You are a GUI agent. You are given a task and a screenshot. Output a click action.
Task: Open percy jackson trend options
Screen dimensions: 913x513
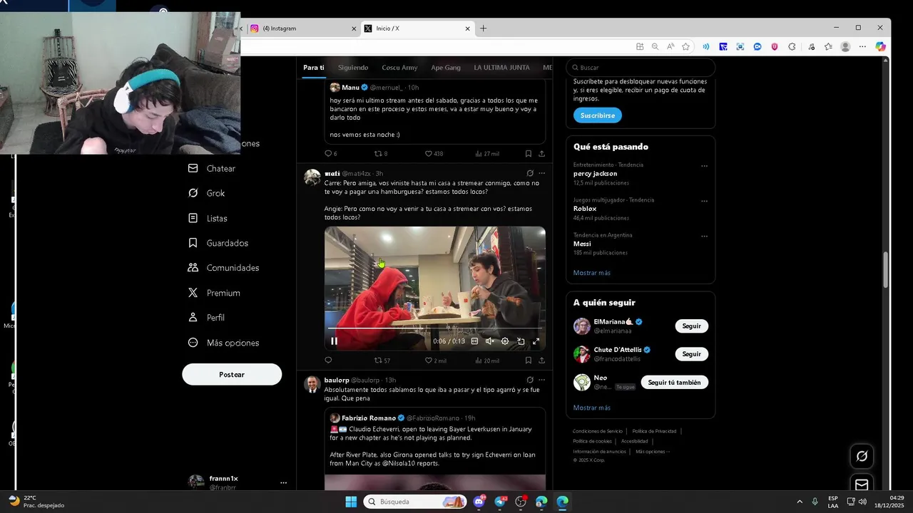704,166
